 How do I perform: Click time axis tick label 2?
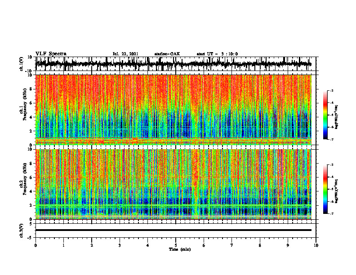[92, 245]
